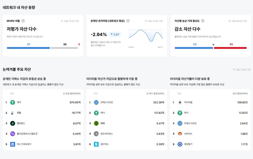Screen dimensions: 253x159
Task: Click clock icon beside 눈여겨볼 주요 자산 timestamp
Action: point(234,69)
